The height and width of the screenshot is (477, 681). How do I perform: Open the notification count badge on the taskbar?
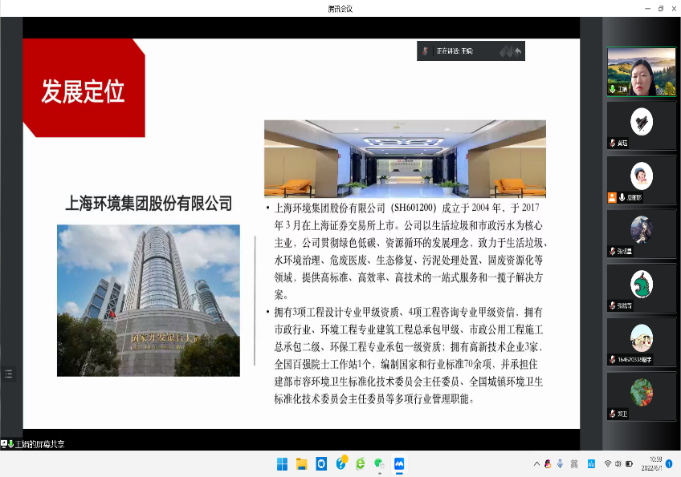(669, 463)
